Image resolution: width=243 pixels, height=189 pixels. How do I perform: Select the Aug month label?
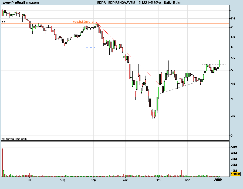pos(62,180)
